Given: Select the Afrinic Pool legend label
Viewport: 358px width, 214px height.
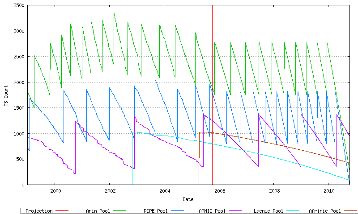Looking at the screenshot, I should pos(325,211).
